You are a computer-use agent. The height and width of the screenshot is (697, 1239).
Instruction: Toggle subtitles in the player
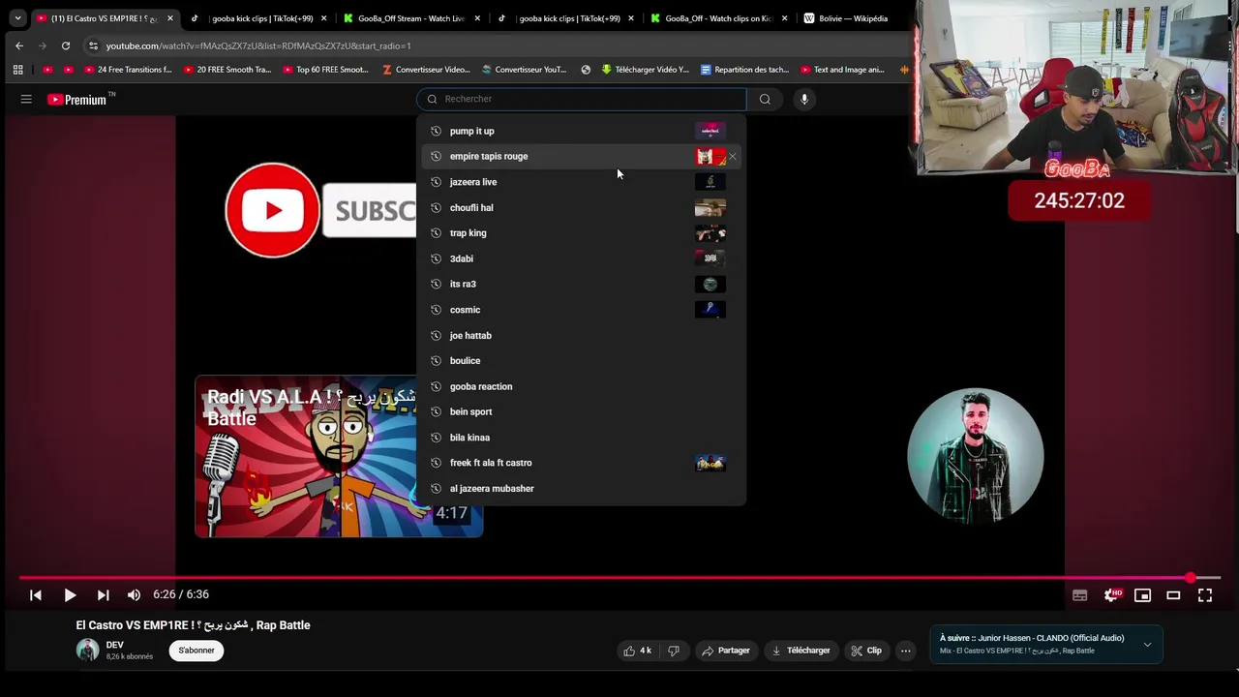pyautogui.click(x=1079, y=595)
